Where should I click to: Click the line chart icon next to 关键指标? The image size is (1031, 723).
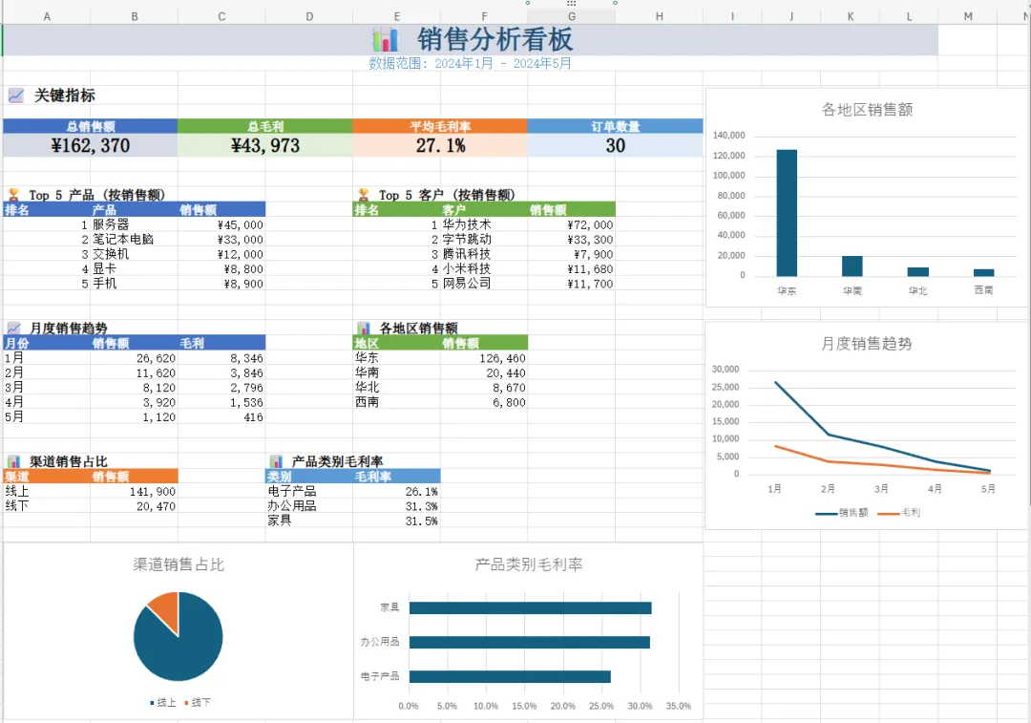pos(16,96)
